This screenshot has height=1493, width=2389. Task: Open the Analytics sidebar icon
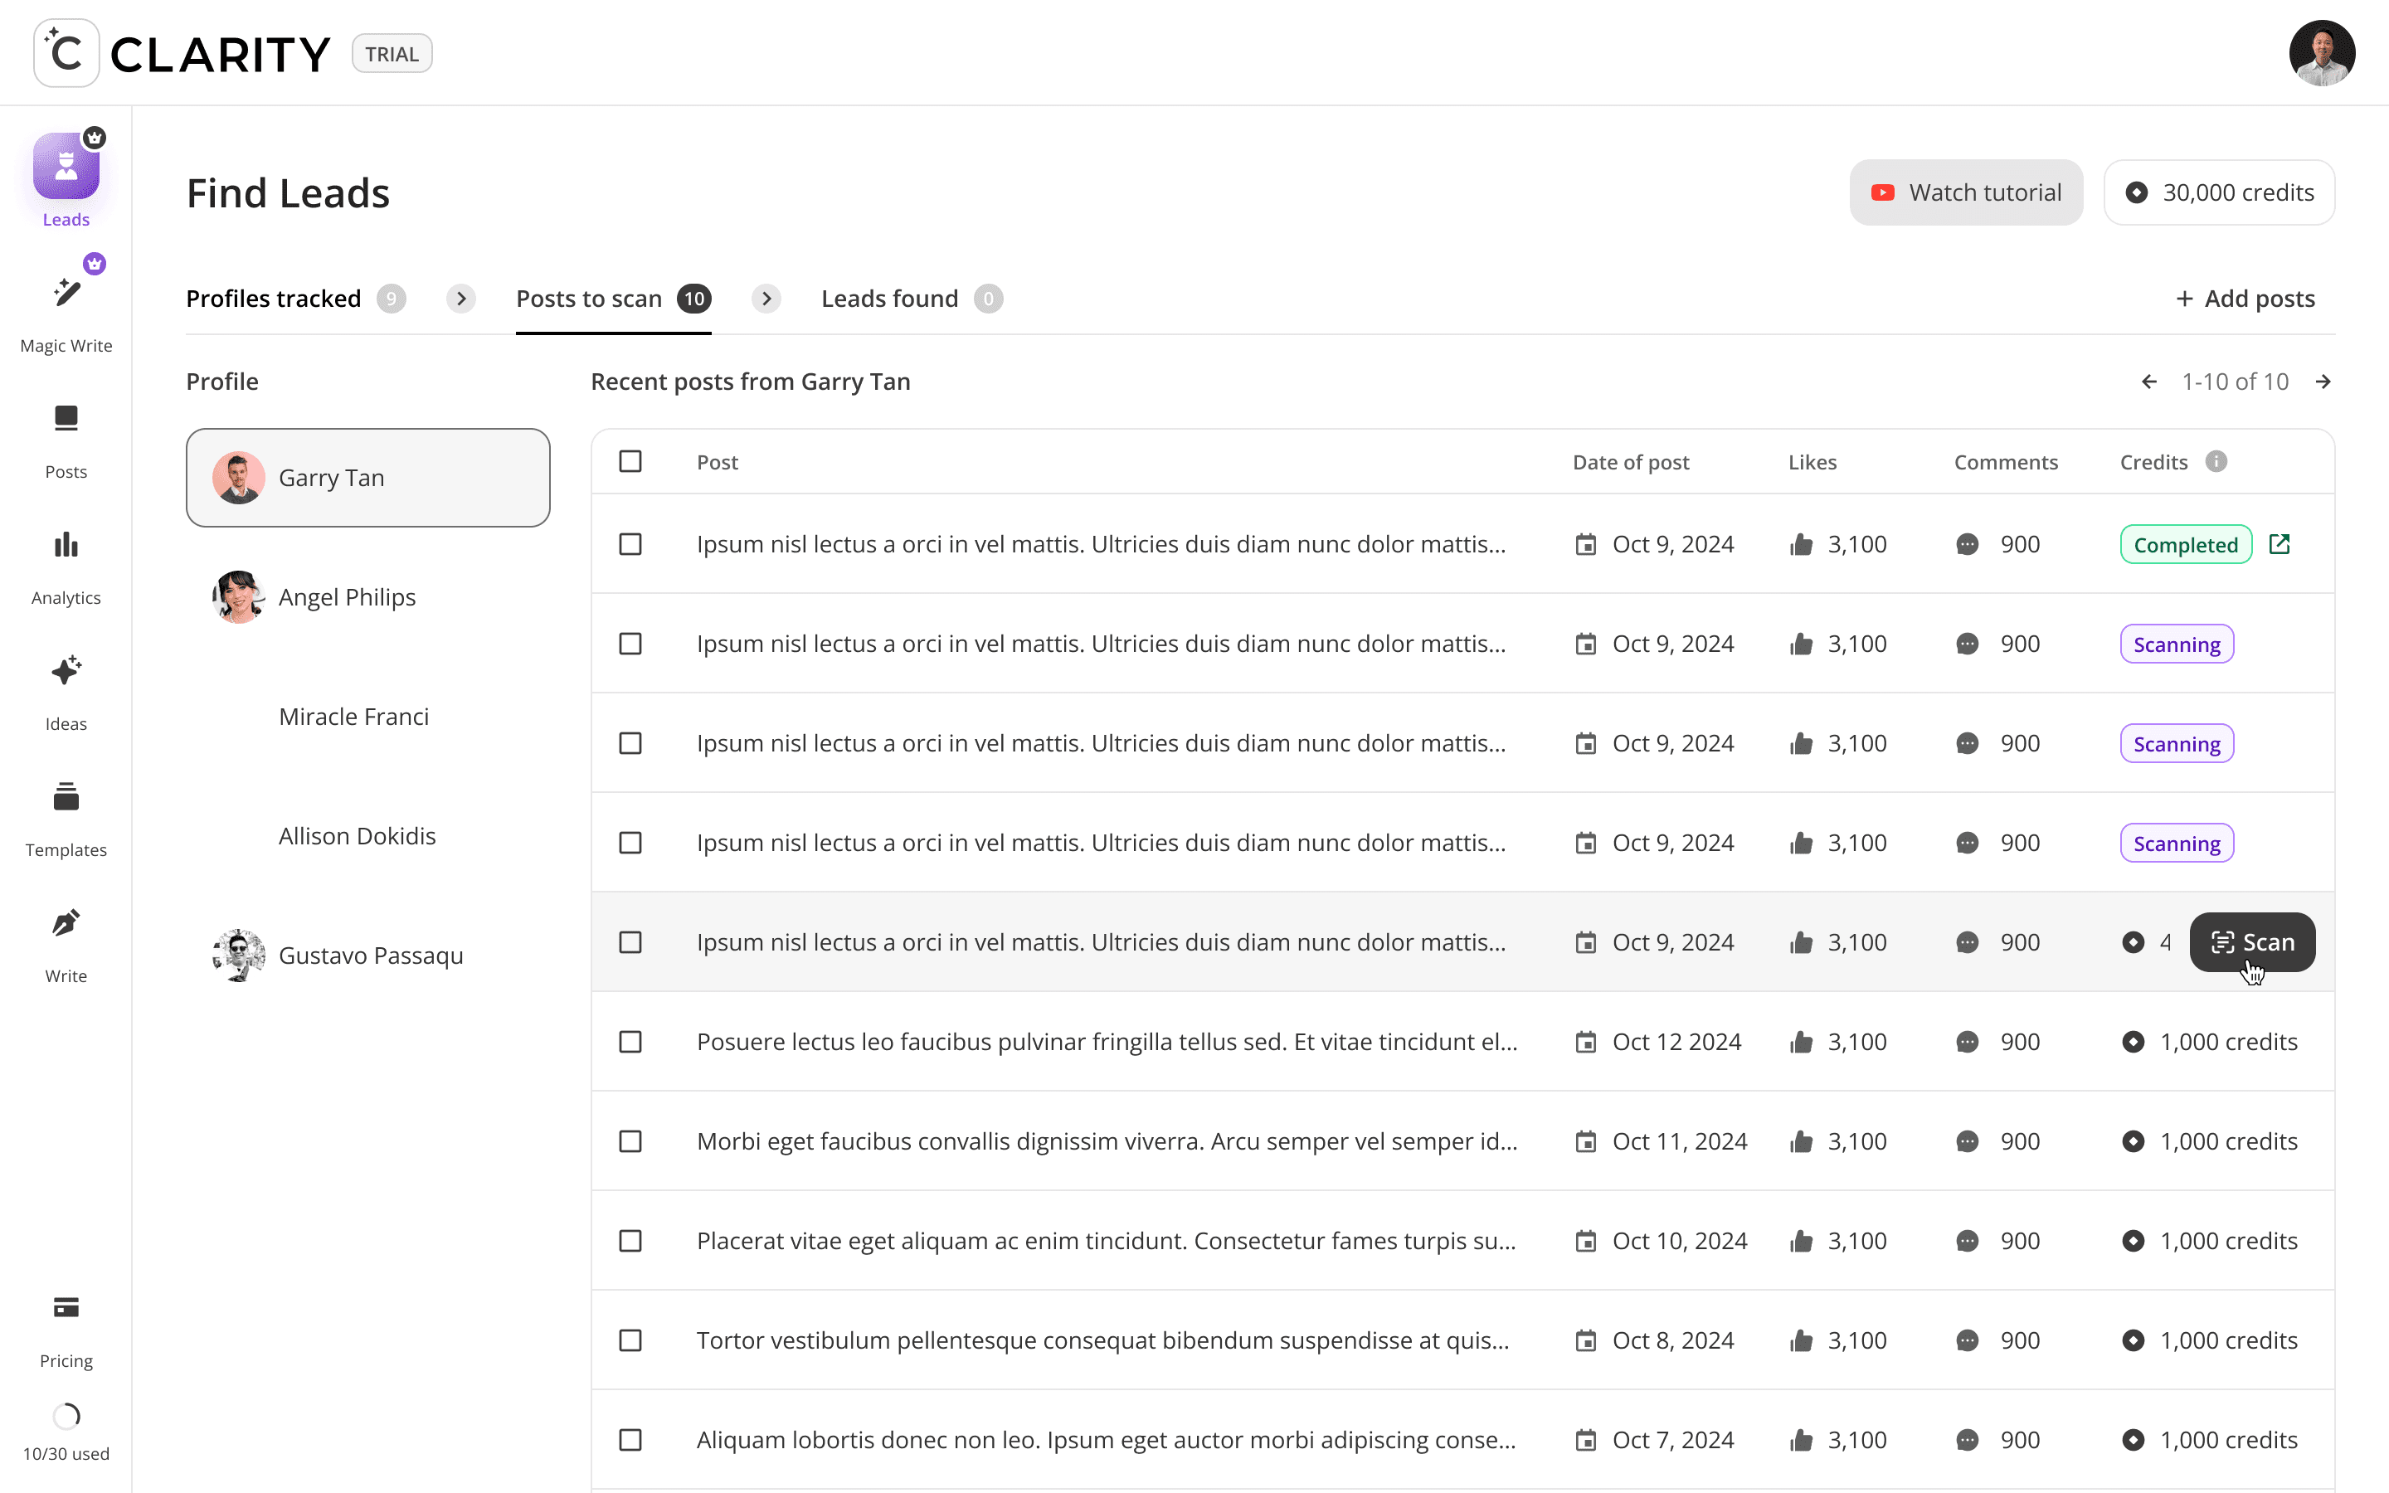pyautogui.click(x=66, y=545)
